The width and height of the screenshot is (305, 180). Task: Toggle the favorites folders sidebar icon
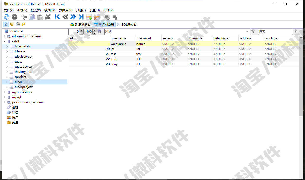coord(12,24)
